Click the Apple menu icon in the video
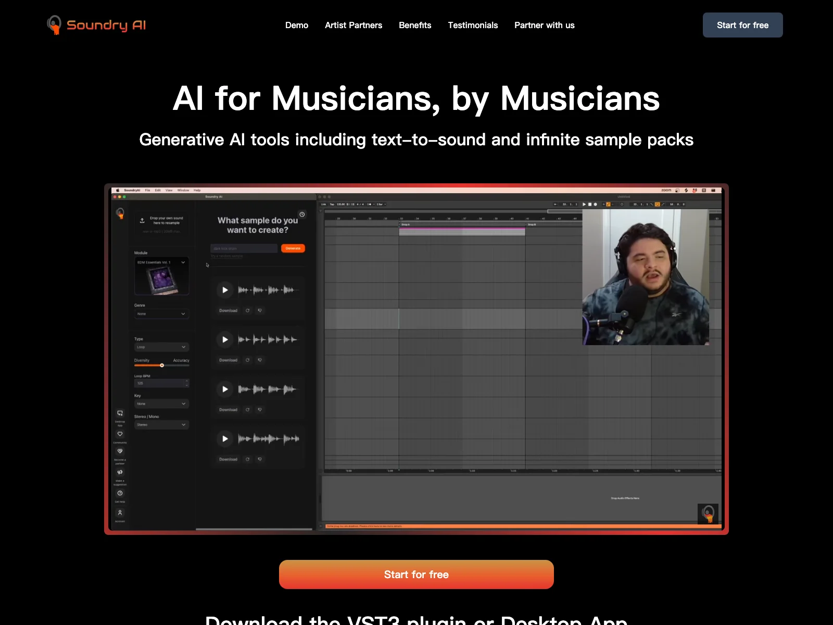The image size is (833, 625). point(118,190)
